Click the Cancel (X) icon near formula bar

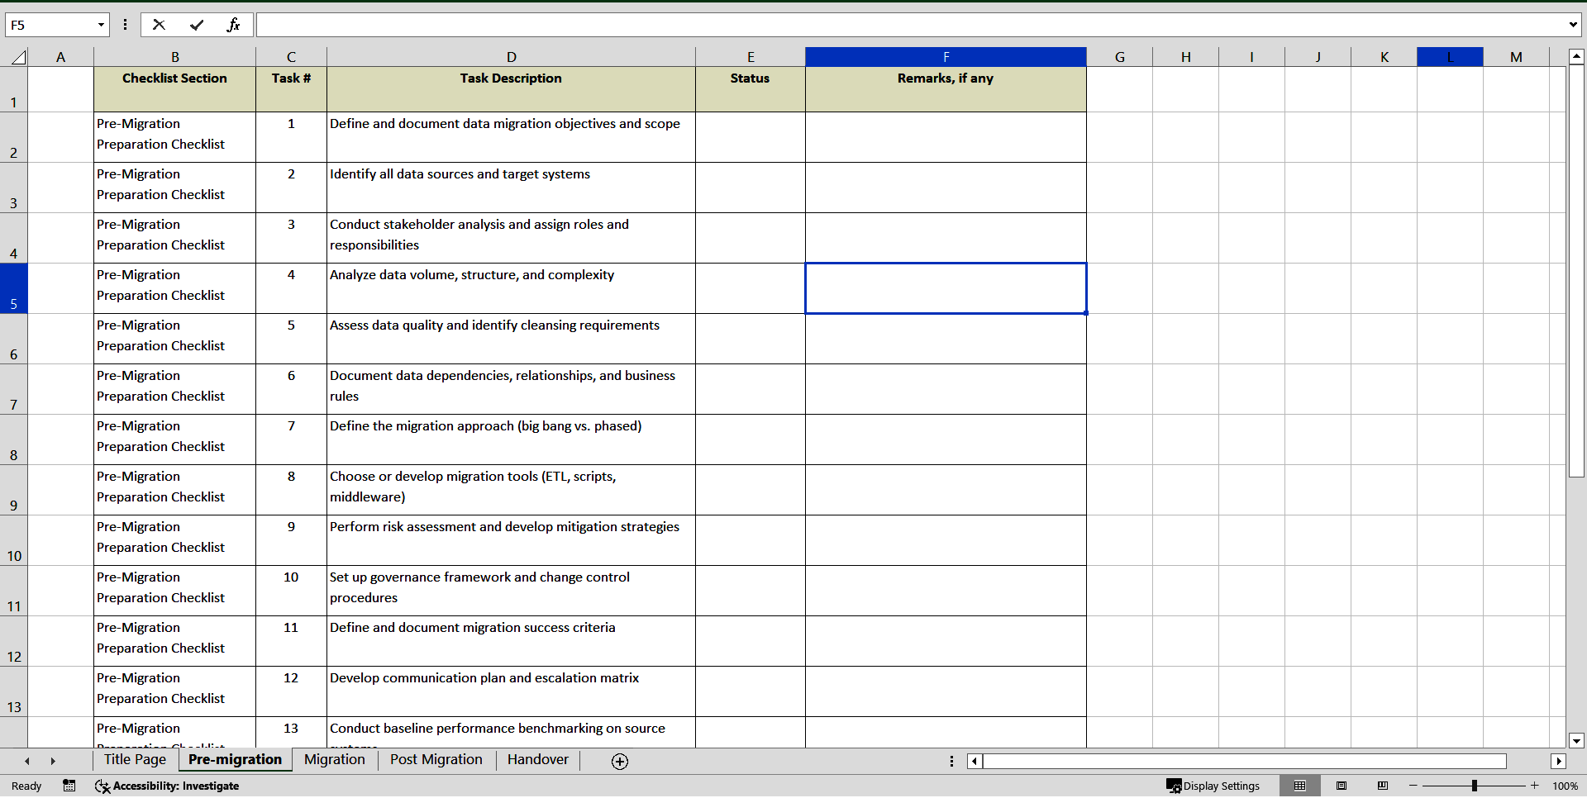pyautogui.click(x=159, y=25)
